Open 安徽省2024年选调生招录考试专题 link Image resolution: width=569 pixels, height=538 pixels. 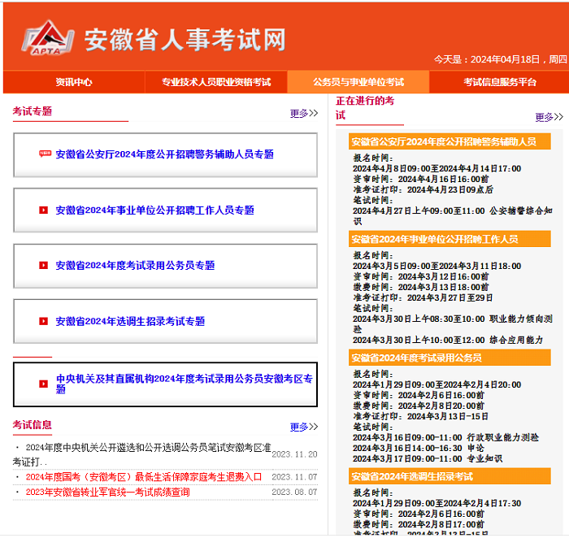[130, 321]
